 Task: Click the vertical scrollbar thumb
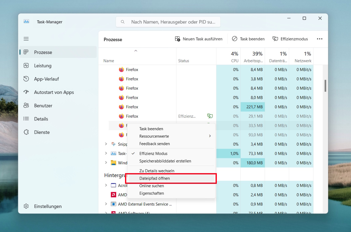(x=325, y=86)
